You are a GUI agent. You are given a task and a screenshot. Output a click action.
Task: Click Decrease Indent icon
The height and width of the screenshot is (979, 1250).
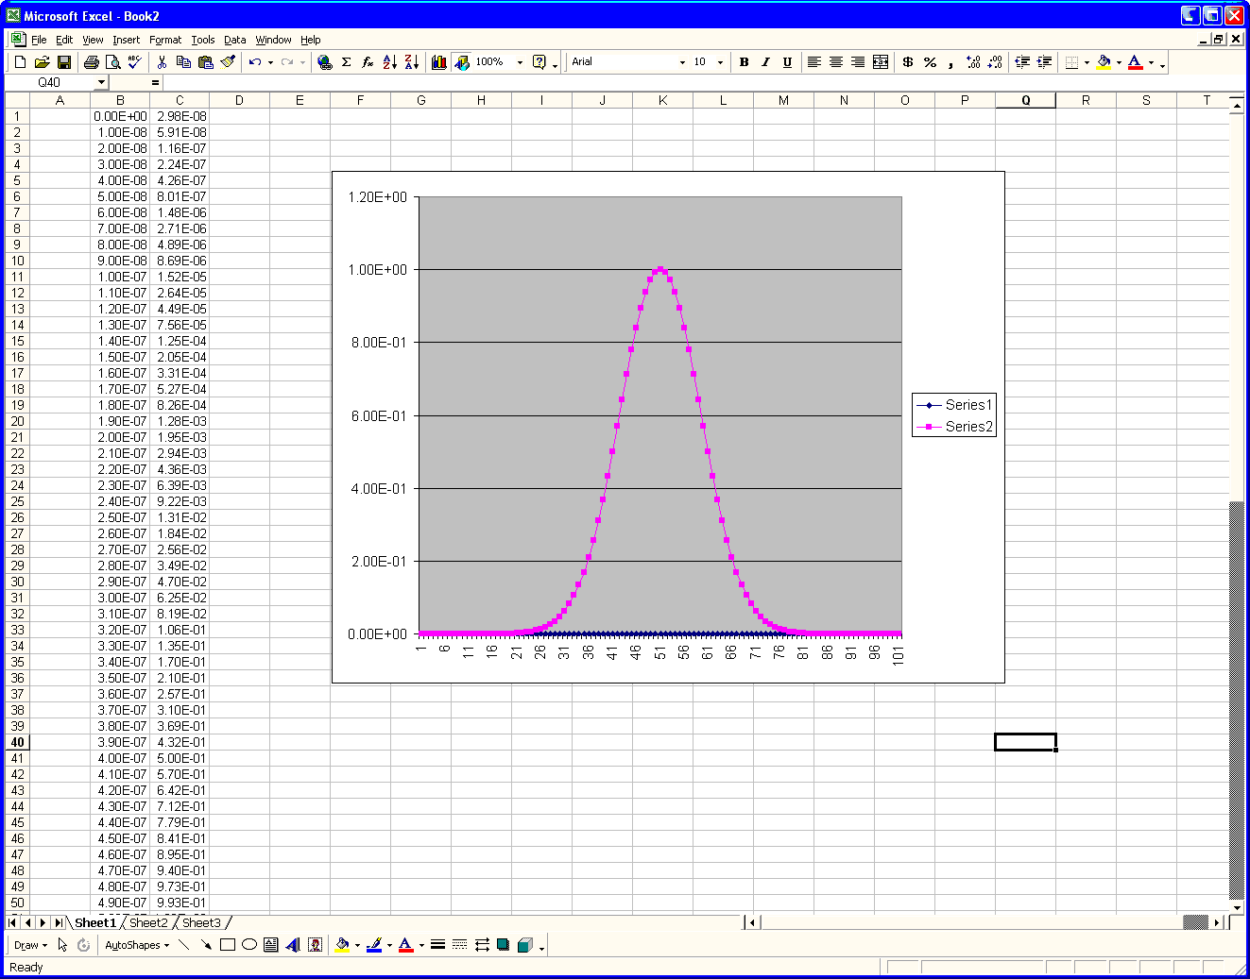1022,62
